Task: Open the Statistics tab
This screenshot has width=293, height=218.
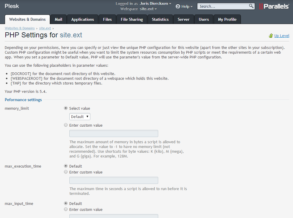Action: point(160,20)
